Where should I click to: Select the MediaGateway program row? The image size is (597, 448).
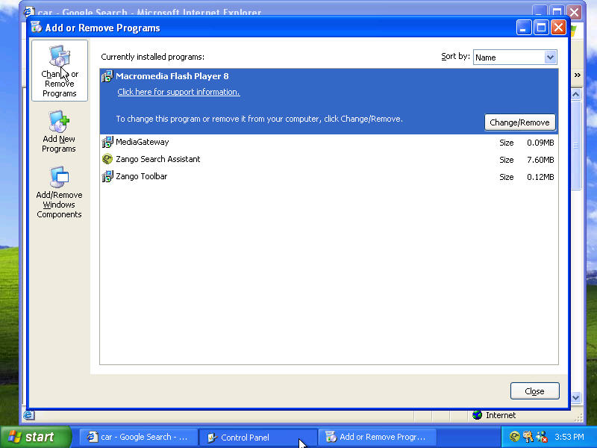tap(329, 142)
